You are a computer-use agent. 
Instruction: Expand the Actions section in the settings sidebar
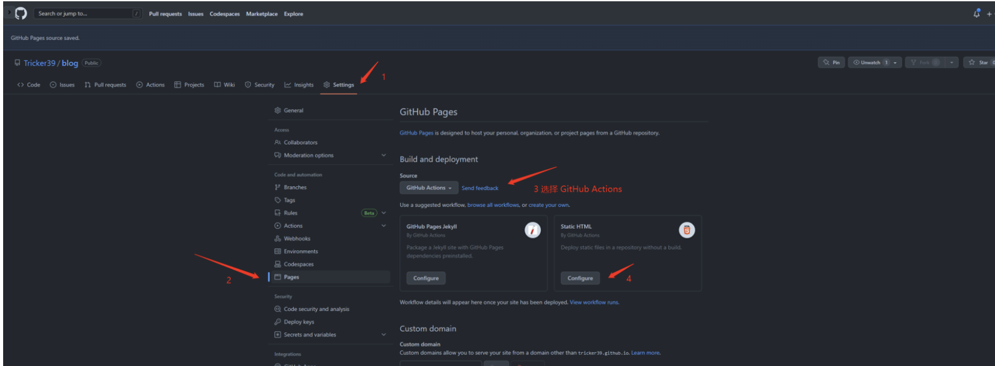pos(384,226)
